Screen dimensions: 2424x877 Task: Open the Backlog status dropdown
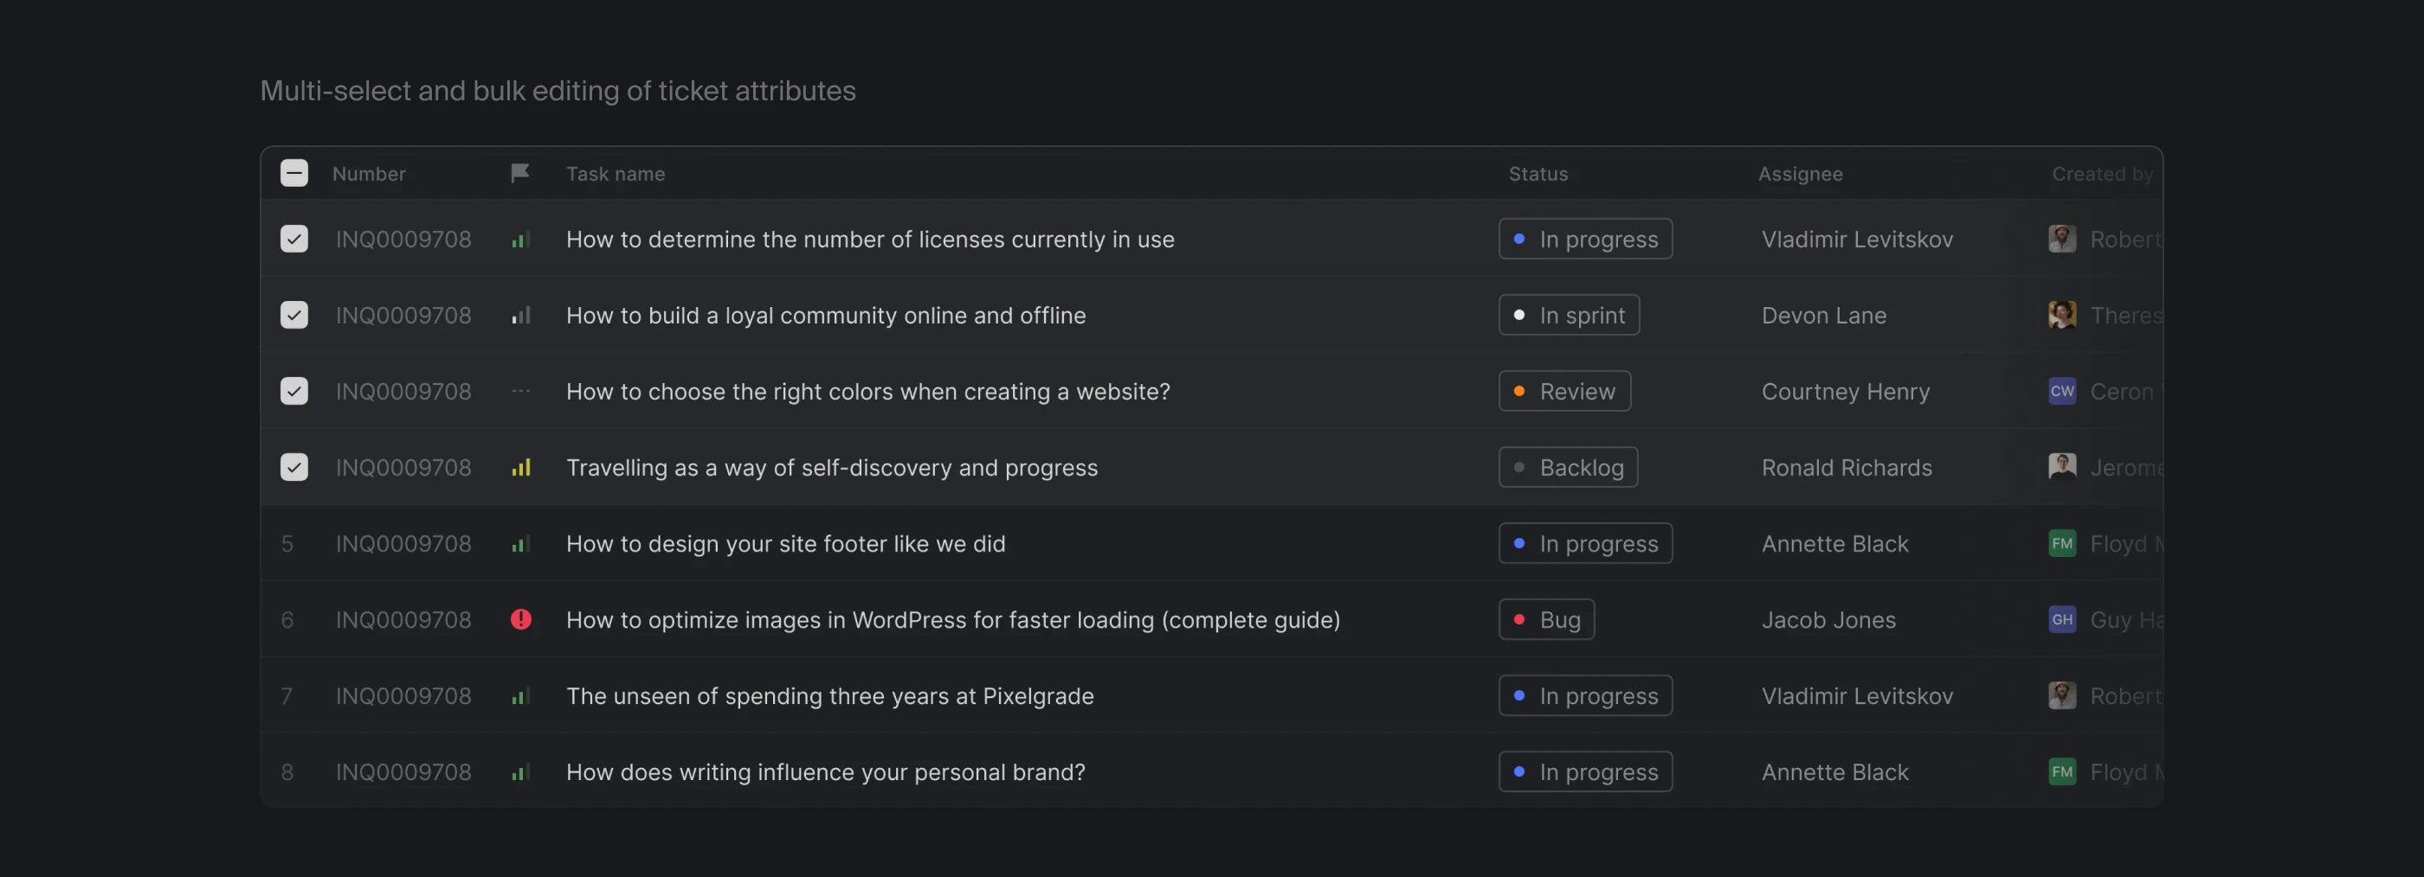point(1568,467)
